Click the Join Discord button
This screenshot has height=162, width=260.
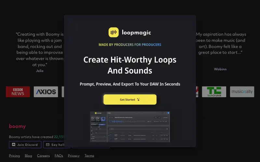(25, 145)
